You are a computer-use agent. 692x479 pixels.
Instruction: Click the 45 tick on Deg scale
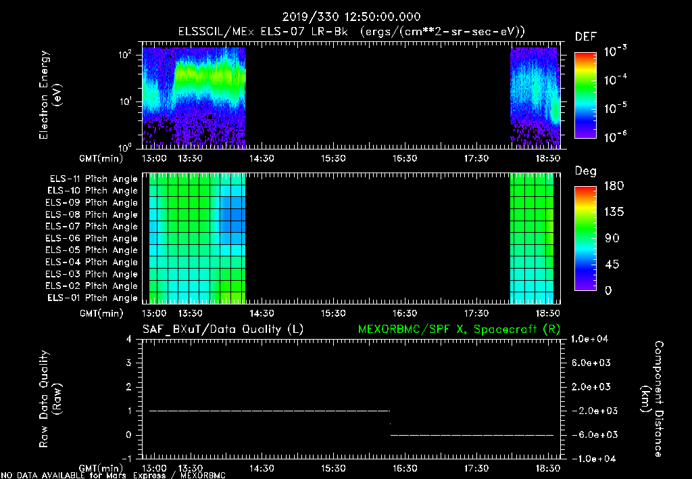pos(612,265)
